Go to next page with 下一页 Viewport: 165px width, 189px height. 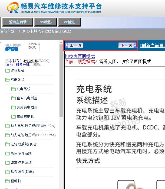[x=127, y=45]
